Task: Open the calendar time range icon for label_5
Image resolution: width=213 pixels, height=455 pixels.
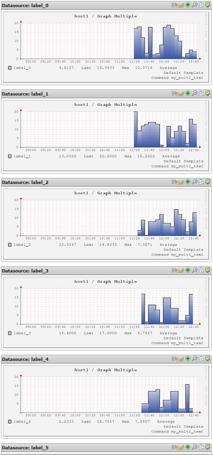Action: 201,447
